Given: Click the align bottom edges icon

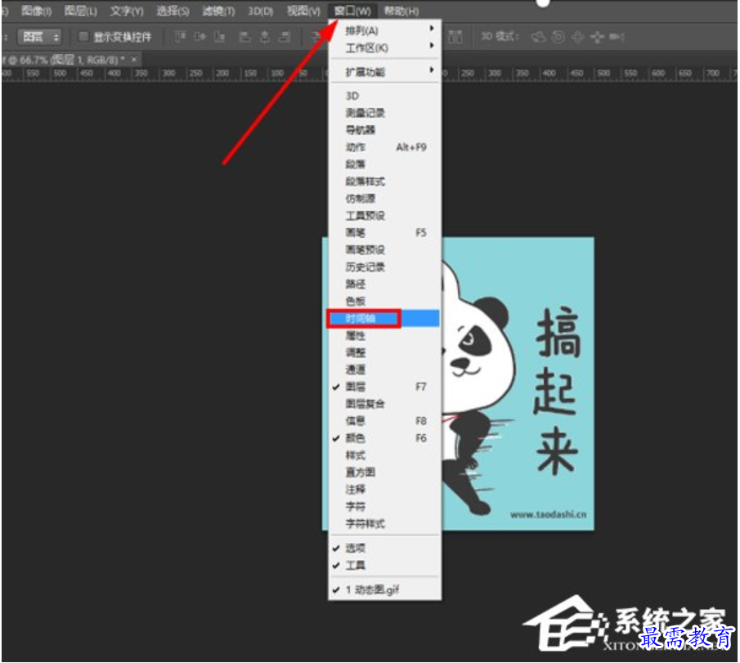Looking at the screenshot, I should (x=219, y=36).
